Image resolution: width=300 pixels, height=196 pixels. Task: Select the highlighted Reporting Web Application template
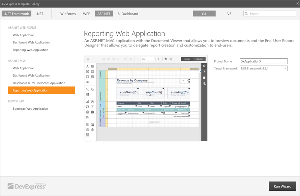click(x=41, y=90)
